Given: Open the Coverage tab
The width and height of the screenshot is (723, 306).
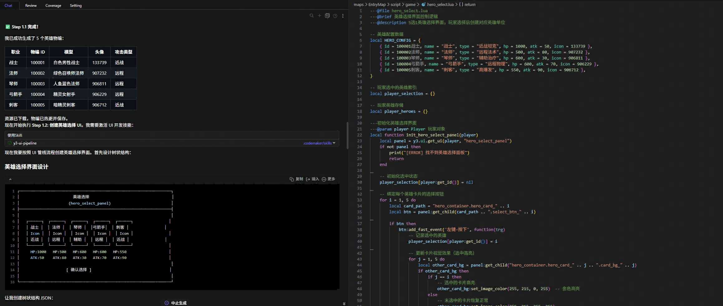Looking at the screenshot, I should pyautogui.click(x=53, y=6).
